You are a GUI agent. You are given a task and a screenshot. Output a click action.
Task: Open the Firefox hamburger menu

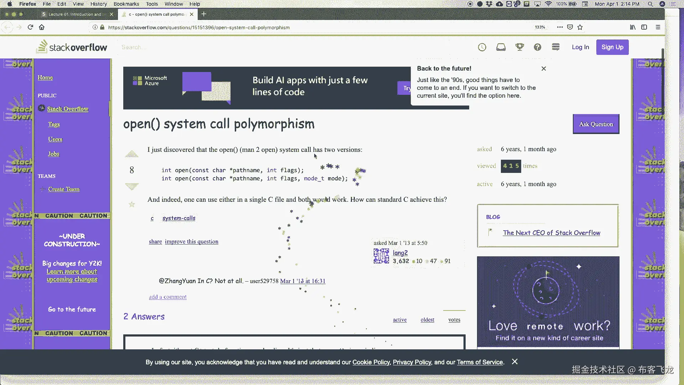tap(658, 27)
